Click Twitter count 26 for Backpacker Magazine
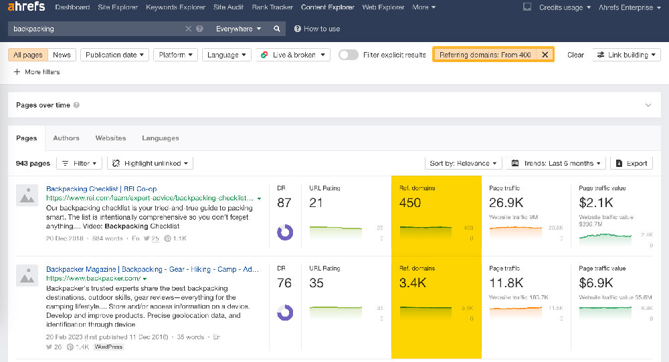Viewport: 669px width, 362px height. (x=54, y=347)
